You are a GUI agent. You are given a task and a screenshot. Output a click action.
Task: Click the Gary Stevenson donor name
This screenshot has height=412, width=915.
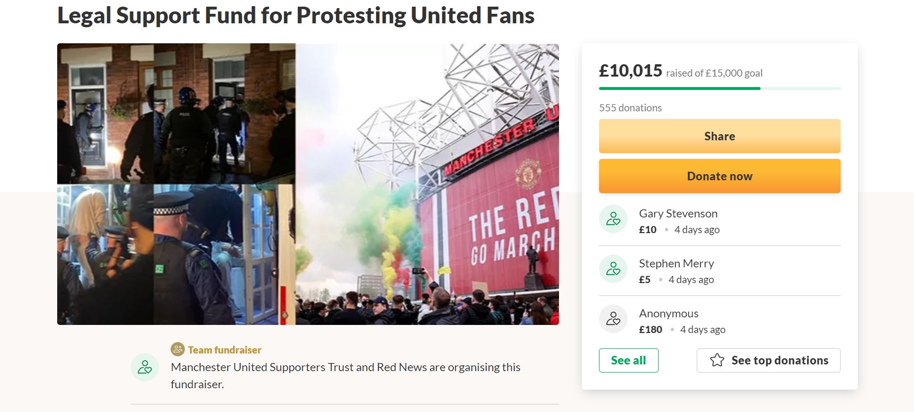click(678, 214)
